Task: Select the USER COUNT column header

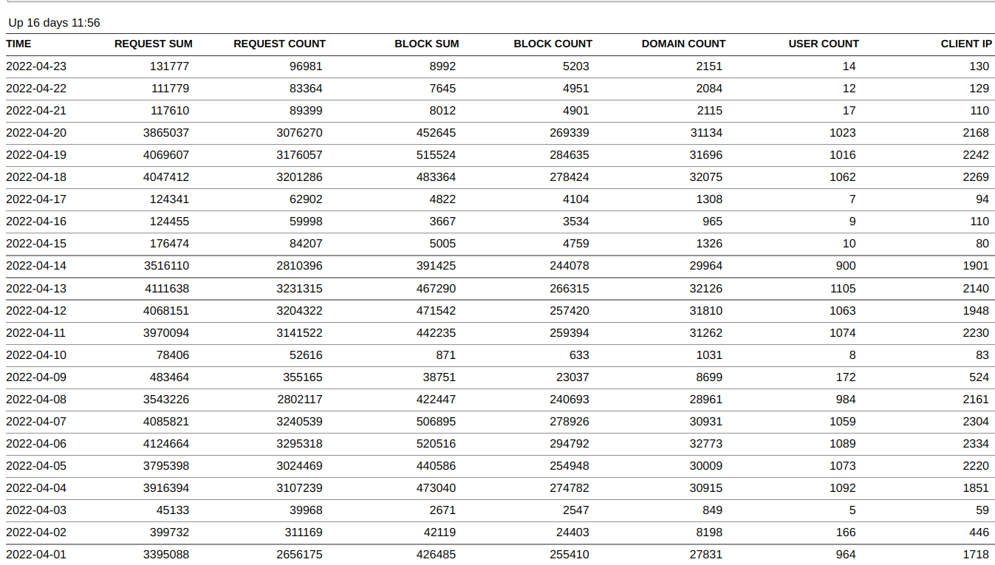Action: coord(824,44)
